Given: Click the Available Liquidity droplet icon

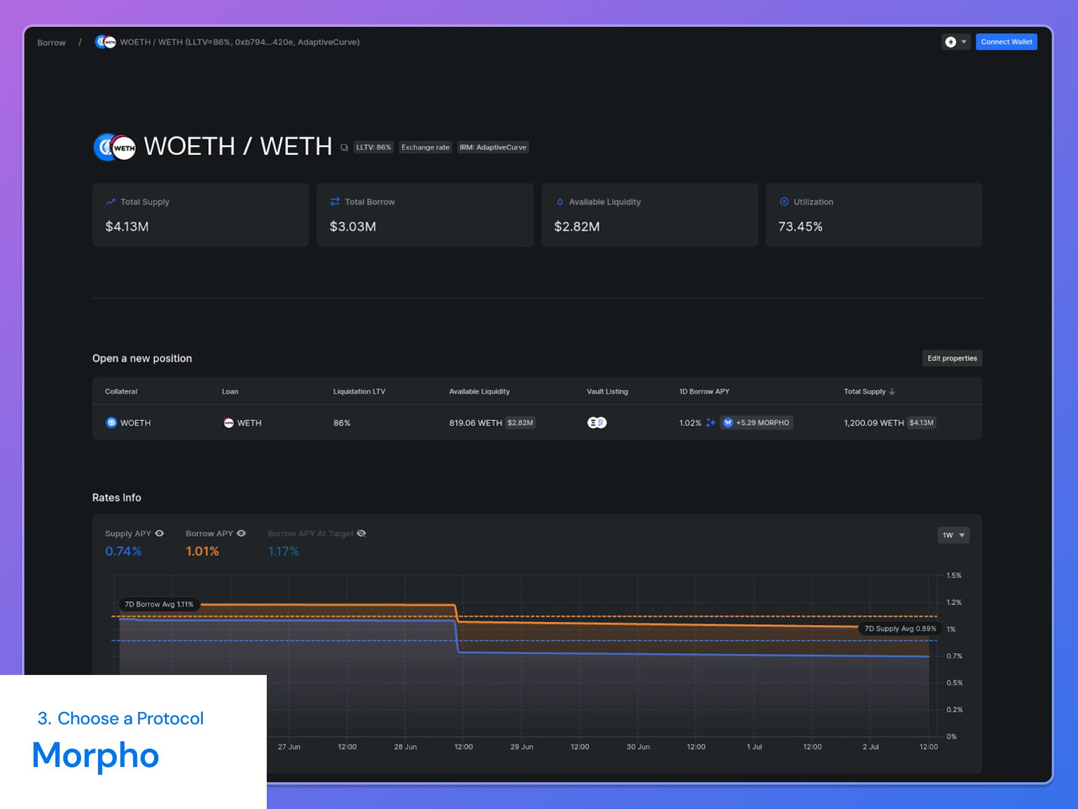Looking at the screenshot, I should [x=560, y=202].
